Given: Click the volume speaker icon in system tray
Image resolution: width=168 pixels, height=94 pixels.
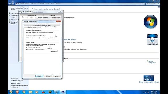Looking at the screenshot, I should [146, 92].
